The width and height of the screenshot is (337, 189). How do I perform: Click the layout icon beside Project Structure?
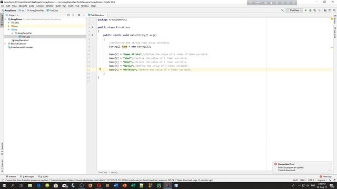click(330, 10)
